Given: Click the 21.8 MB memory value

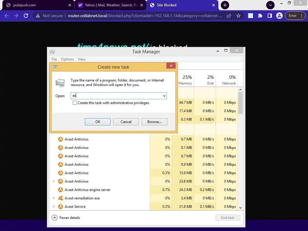Looking at the screenshot, I should tap(185, 207).
